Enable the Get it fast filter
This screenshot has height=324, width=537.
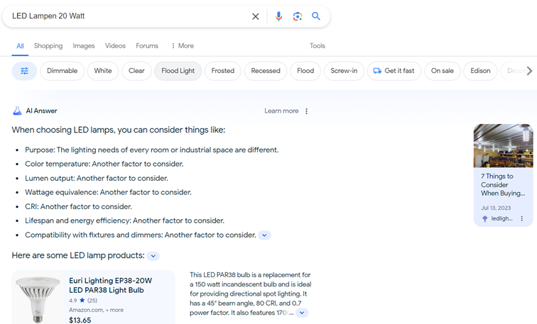pyautogui.click(x=394, y=71)
